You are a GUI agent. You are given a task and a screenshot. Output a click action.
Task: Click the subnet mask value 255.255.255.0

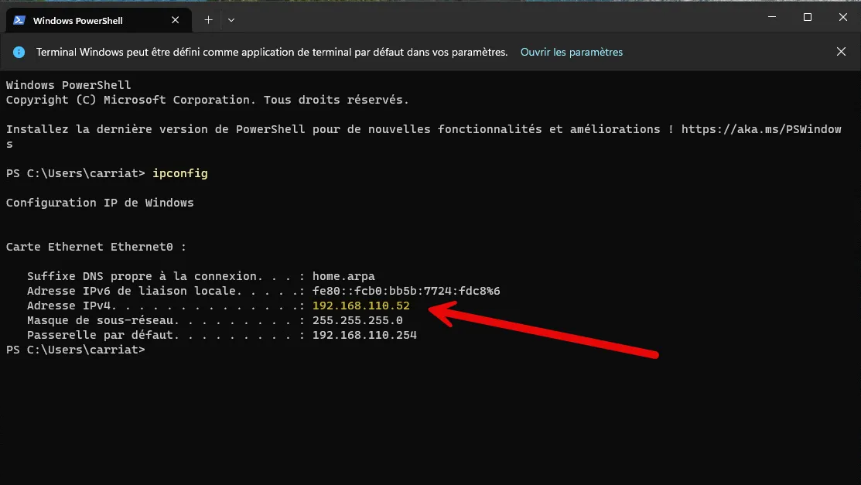pos(357,321)
